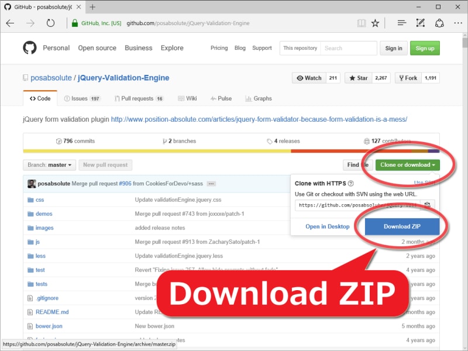Refresh the page in the browser
The width and height of the screenshot is (468, 351).
pos(51,23)
